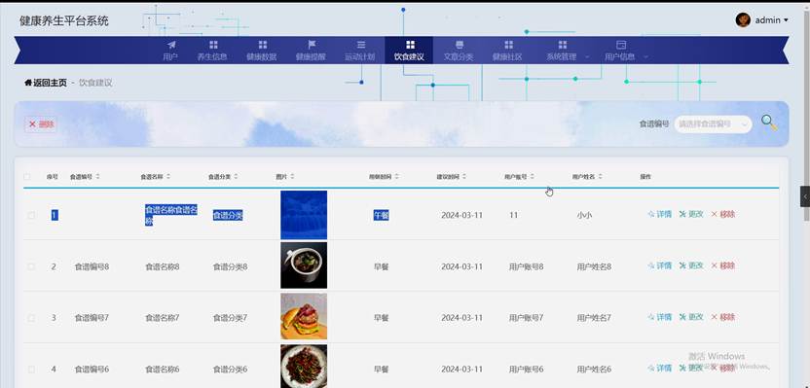Click the magnifying glass search icon
The image size is (810, 388).
coord(769,123)
